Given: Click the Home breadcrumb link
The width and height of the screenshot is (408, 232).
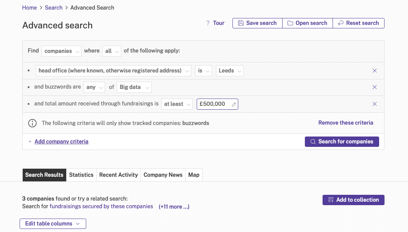Looking at the screenshot, I should 29,8.
